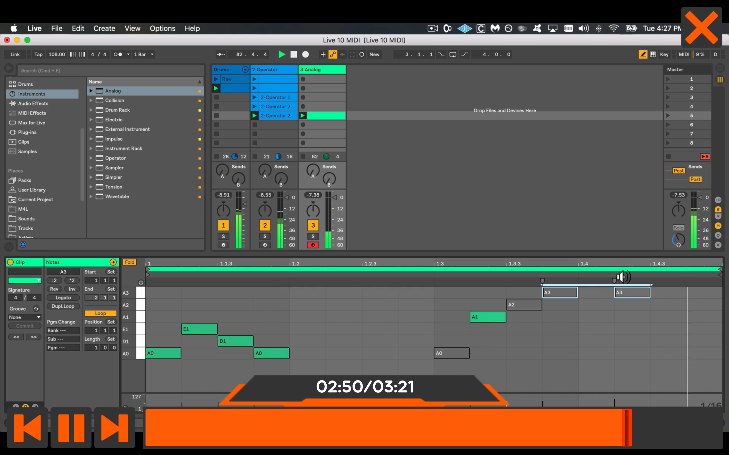Solo the Drums track

click(223, 237)
